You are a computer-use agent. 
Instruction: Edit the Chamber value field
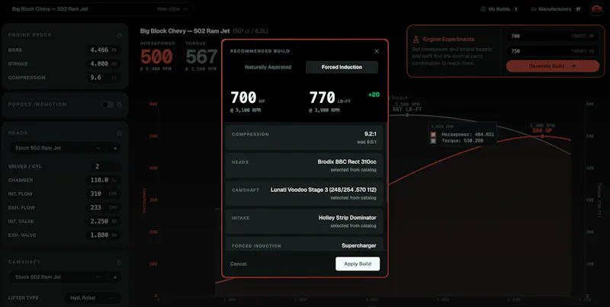[103, 181]
